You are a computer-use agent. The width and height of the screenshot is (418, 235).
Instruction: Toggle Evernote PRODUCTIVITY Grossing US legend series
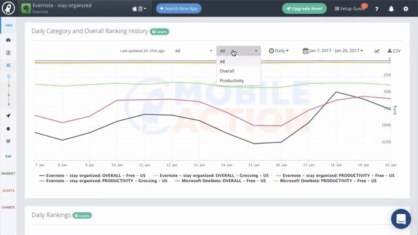(103, 181)
